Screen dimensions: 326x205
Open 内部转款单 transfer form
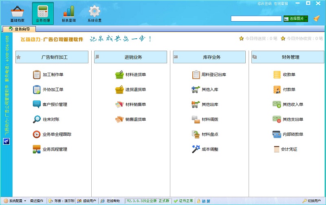coord(293,134)
